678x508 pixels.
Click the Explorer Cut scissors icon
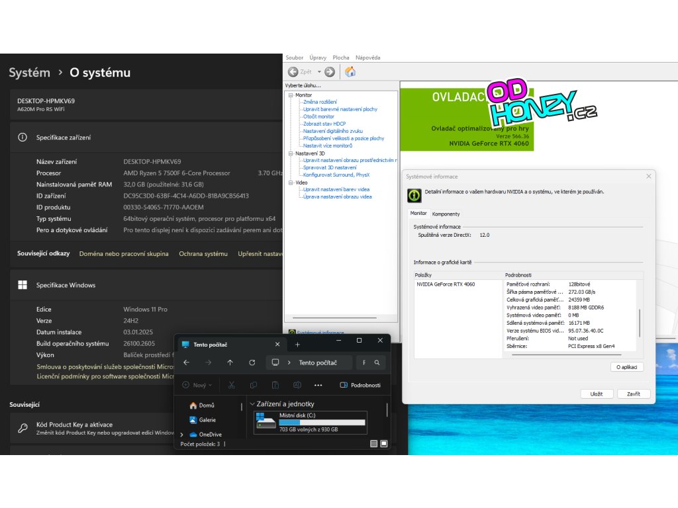coord(232,385)
